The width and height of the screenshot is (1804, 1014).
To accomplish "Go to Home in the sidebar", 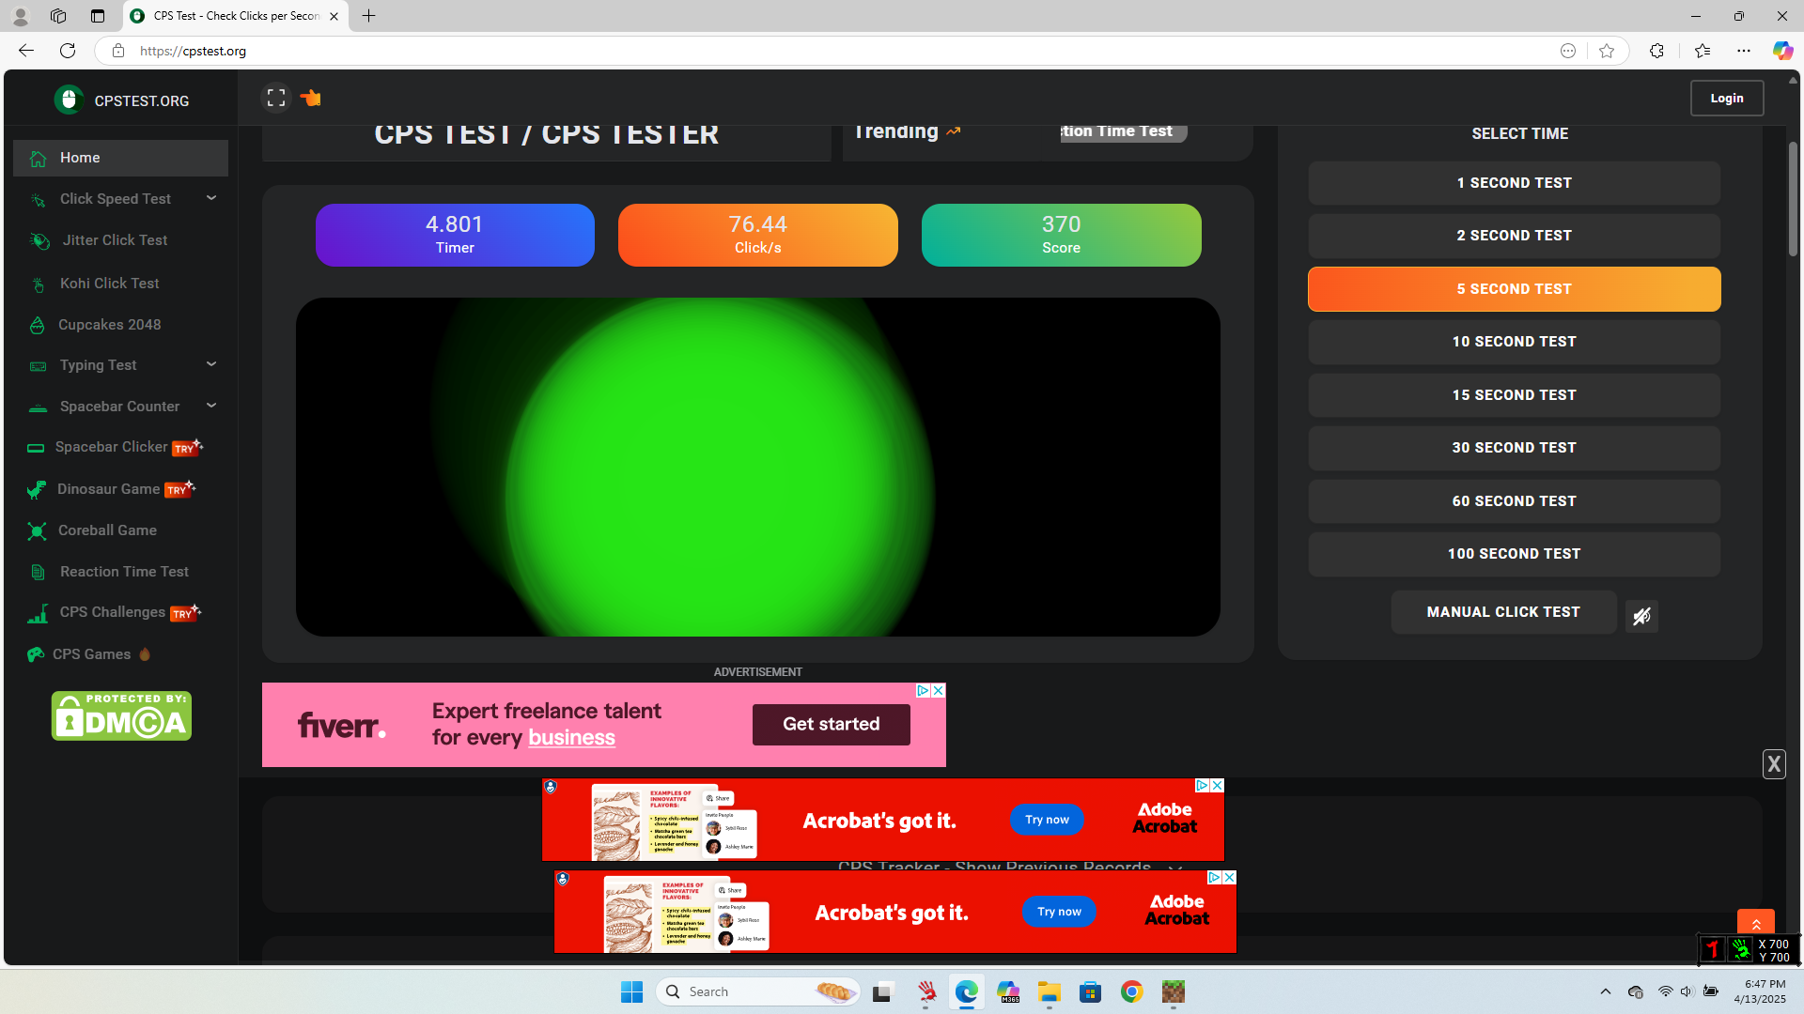I will click(x=80, y=158).
